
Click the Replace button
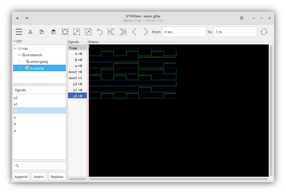[x=57, y=176]
